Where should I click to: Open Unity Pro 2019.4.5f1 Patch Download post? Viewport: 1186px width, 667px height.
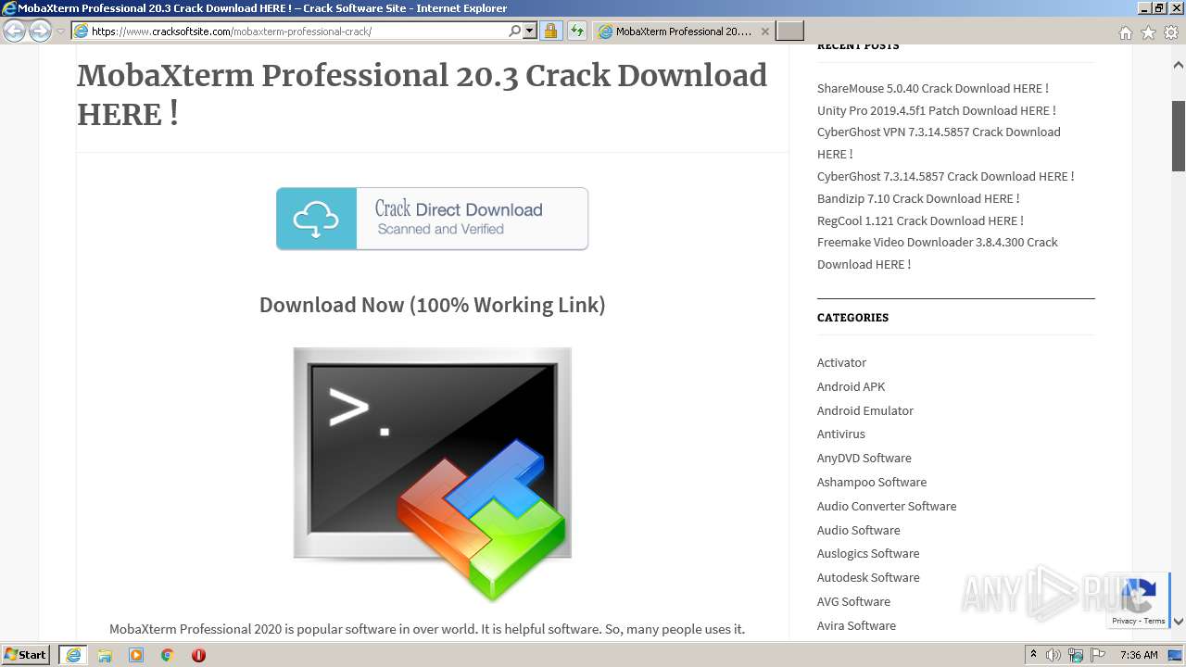[936, 110]
